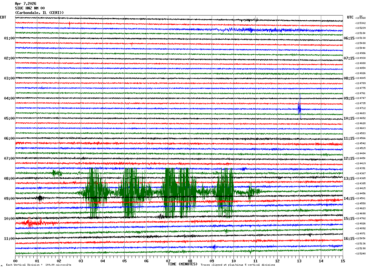Click the '09:15' UTC time label
Screen dimensions: 367x269
(349, 98)
